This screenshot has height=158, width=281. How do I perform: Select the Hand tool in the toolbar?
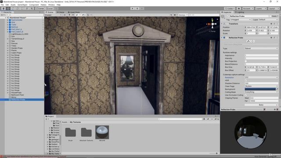pyautogui.click(x=4, y=8)
